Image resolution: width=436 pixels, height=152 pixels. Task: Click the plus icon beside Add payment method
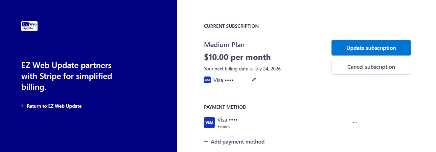[206, 142]
